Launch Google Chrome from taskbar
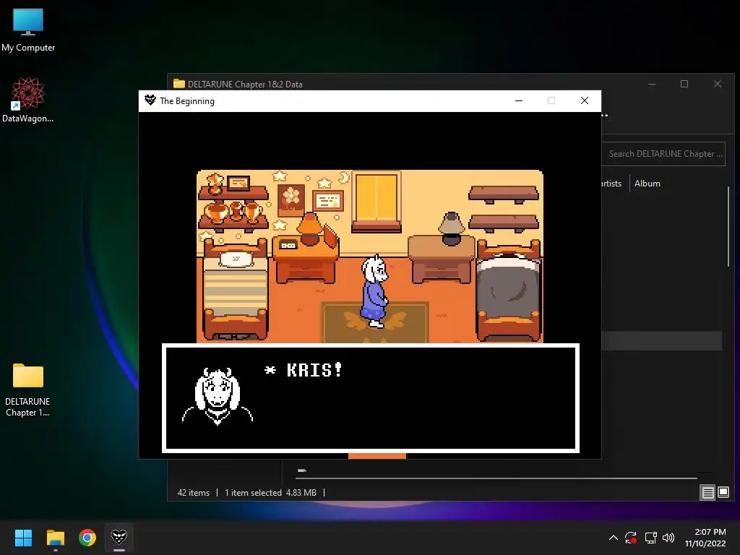This screenshot has width=740, height=555. click(87, 538)
